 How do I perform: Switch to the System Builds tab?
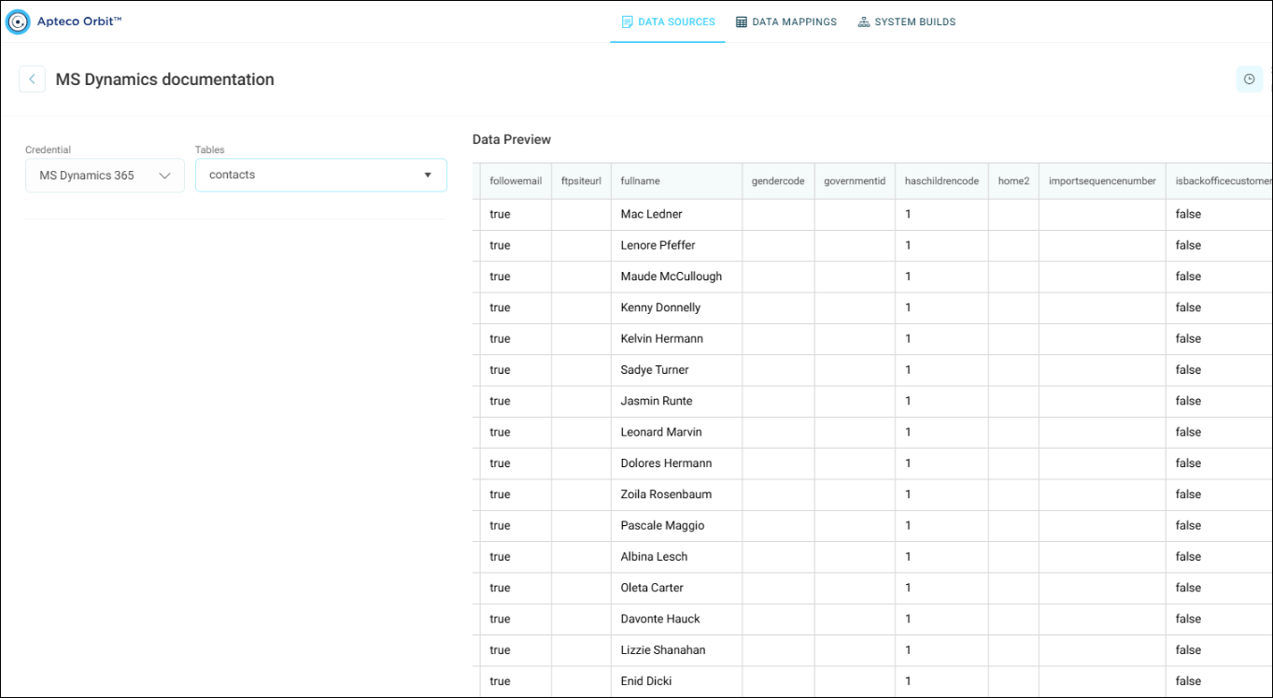click(907, 21)
